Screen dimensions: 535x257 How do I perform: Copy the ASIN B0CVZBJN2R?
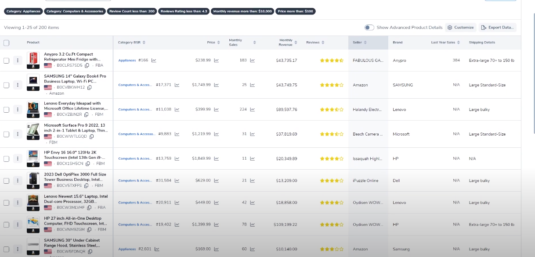(x=86, y=114)
